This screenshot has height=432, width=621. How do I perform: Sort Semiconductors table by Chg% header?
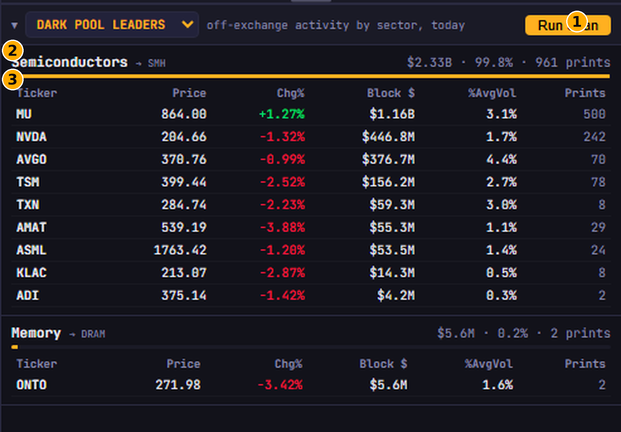point(291,93)
